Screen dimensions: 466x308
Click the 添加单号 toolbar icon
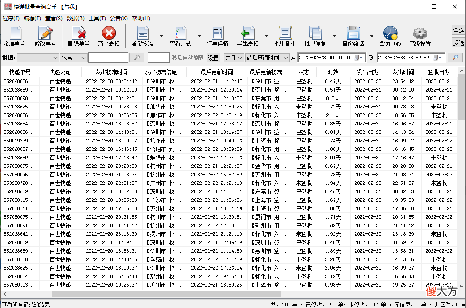(x=14, y=36)
